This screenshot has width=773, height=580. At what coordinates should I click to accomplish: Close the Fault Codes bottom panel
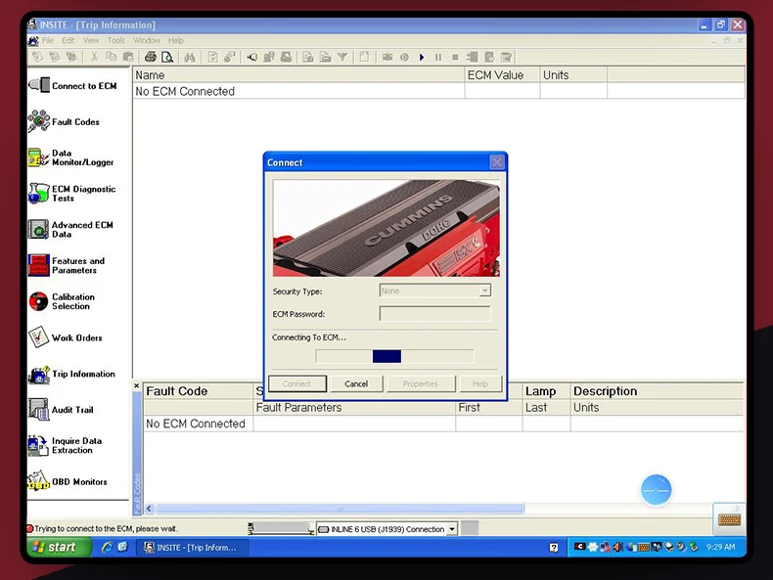coord(137,385)
